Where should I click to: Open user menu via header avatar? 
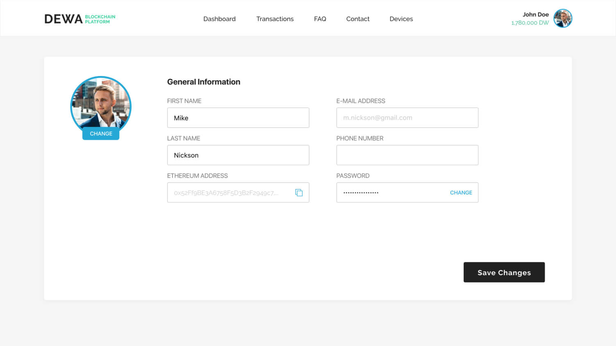(562, 18)
